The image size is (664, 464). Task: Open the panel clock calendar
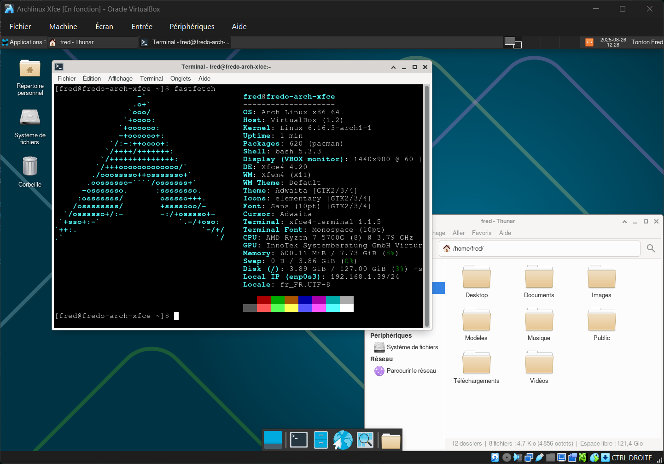coord(613,42)
